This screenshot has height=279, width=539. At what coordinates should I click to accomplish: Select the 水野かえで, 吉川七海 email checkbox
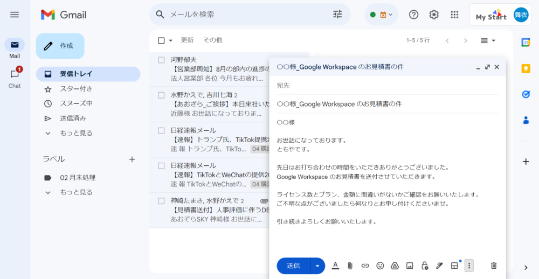point(161,95)
